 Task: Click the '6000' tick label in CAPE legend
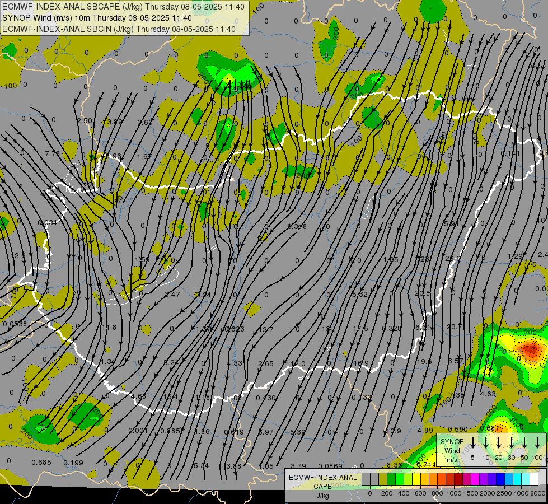click(538, 493)
